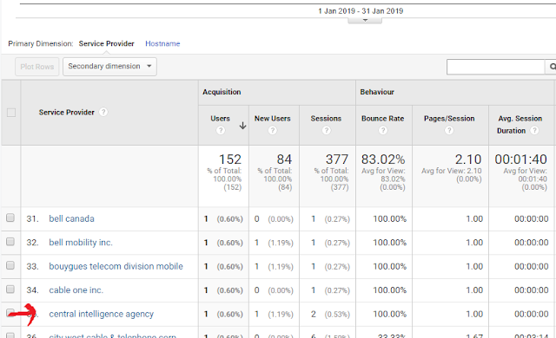
Task: Open the help icon under Users column
Action: (x=221, y=131)
